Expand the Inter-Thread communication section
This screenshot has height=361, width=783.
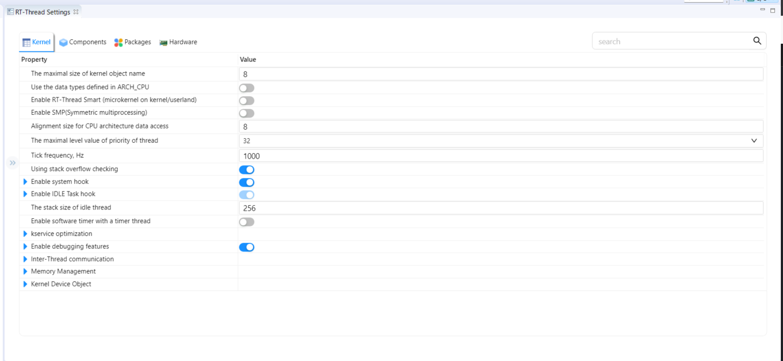pos(25,259)
